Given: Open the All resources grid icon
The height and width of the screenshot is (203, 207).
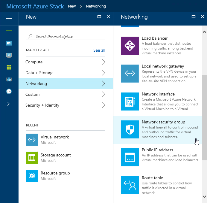Looking at the screenshot, I should point(9,67).
